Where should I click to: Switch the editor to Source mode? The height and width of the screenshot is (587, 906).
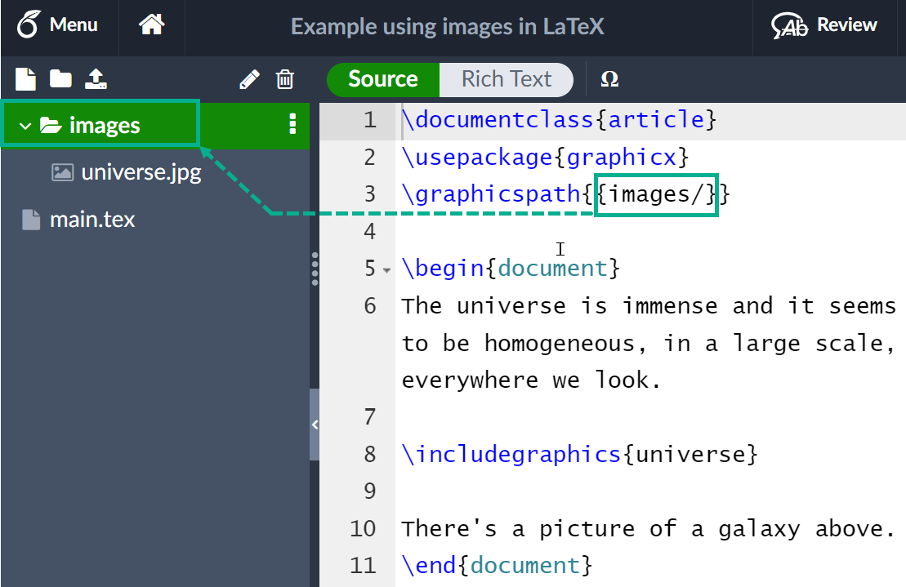(x=382, y=79)
